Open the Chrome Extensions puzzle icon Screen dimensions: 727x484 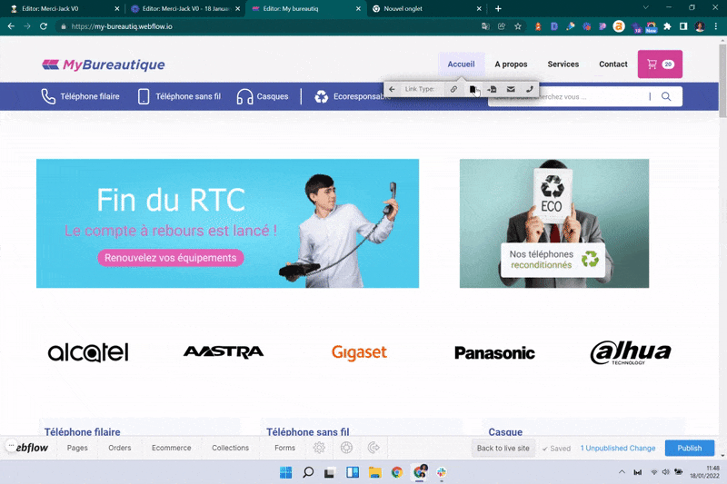click(667, 26)
